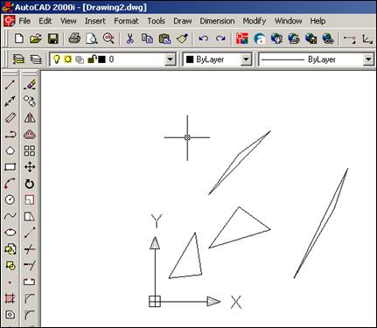The image size is (377, 328).
Task: Choose the Spline curve tool
Action: pyautogui.click(x=10, y=216)
